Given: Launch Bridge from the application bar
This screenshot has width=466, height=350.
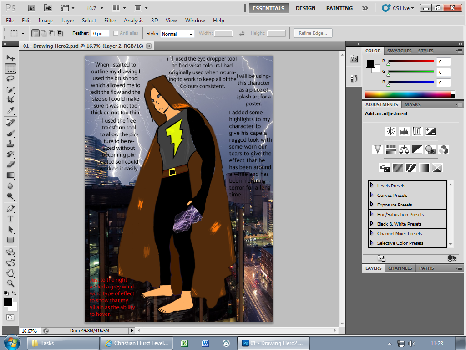Looking at the screenshot, I should tap(32, 8).
